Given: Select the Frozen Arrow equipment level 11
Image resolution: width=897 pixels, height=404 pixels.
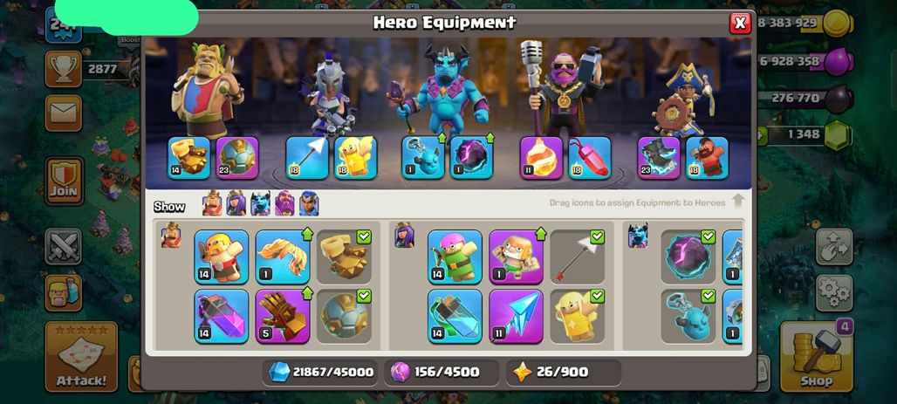Looking at the screenshot, I should [516, 316].
